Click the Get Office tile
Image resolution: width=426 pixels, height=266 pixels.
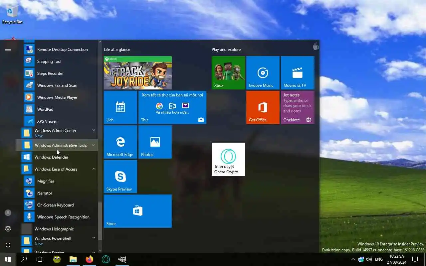pos(263,107)
